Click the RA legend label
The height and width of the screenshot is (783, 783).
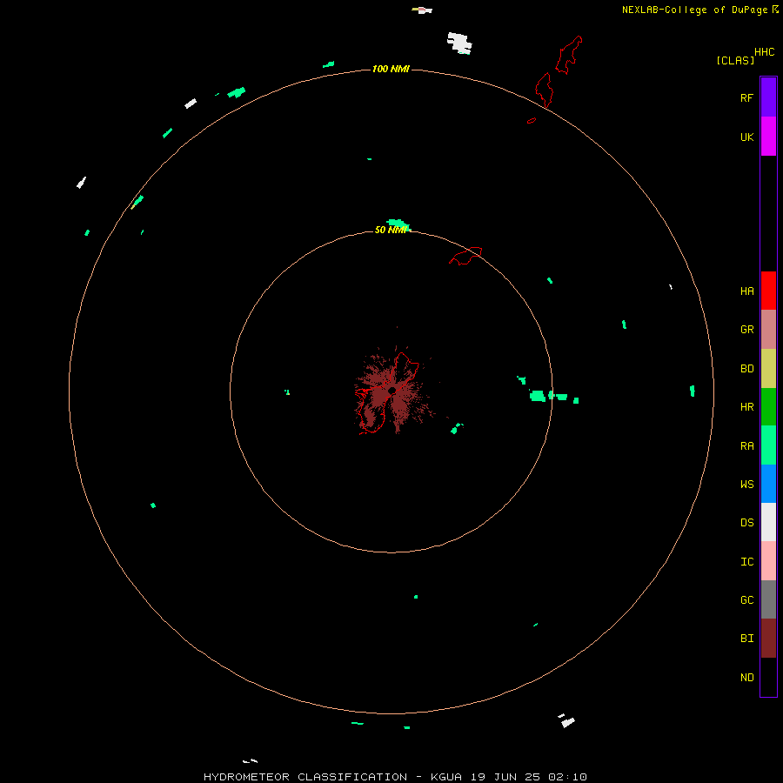[746, 446]
